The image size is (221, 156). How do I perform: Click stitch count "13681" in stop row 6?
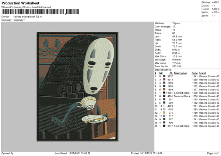169,93
